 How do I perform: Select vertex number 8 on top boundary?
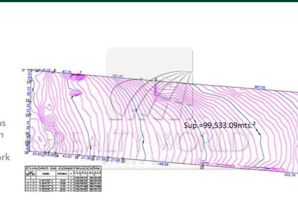[x=55, y=70]
